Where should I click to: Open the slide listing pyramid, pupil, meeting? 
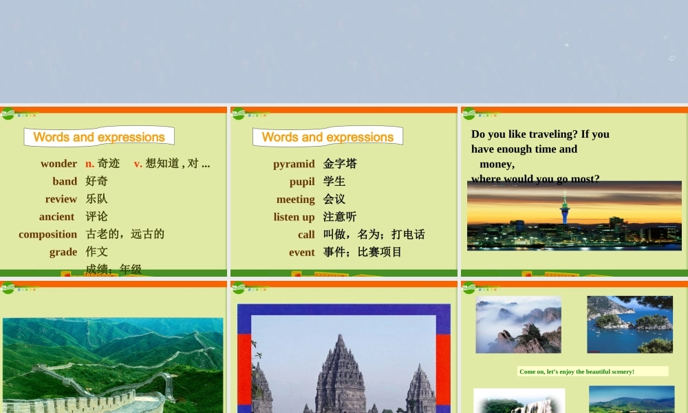point(343,191)
